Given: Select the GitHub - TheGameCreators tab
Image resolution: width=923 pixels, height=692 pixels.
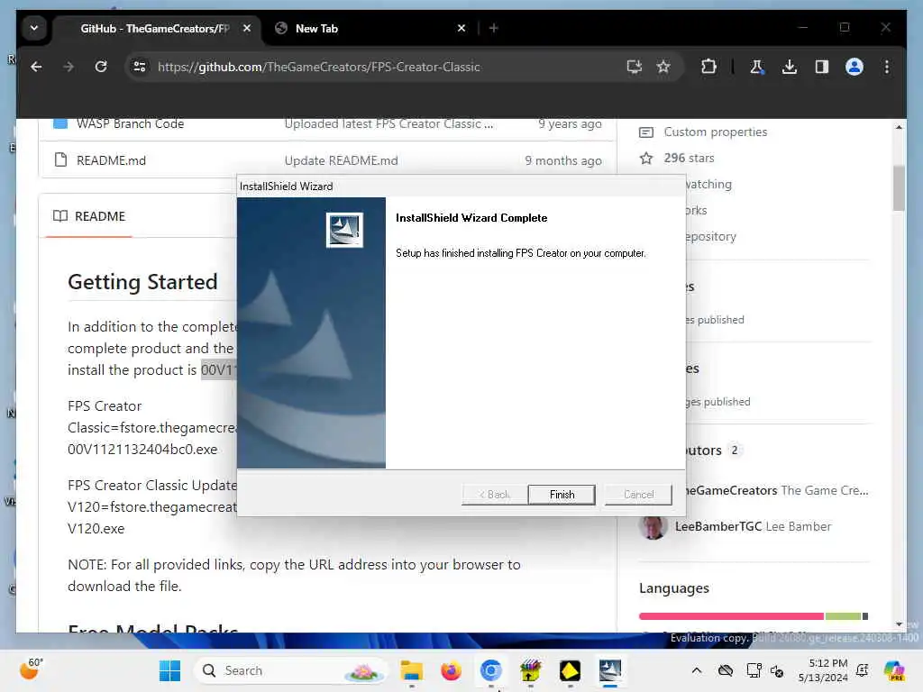Looking at the screenshot, I should point(154,28).
